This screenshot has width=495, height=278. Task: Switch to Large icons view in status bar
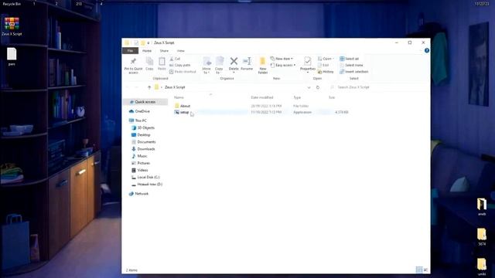(425, 270)
